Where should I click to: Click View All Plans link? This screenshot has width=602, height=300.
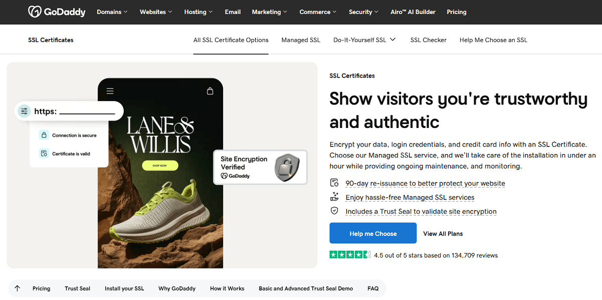click(x=443, y=233)
